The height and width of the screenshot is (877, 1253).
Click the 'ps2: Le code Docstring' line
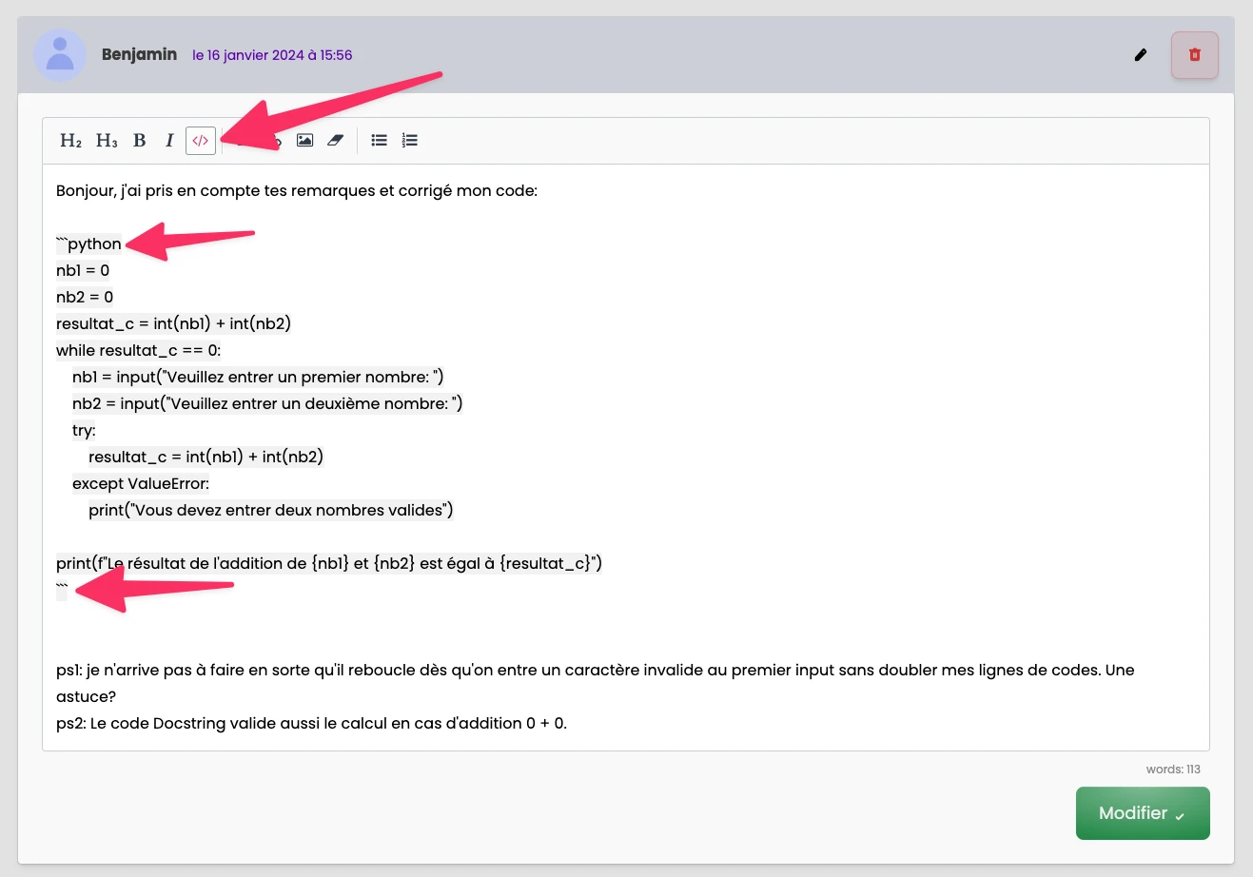coord(311,724)
